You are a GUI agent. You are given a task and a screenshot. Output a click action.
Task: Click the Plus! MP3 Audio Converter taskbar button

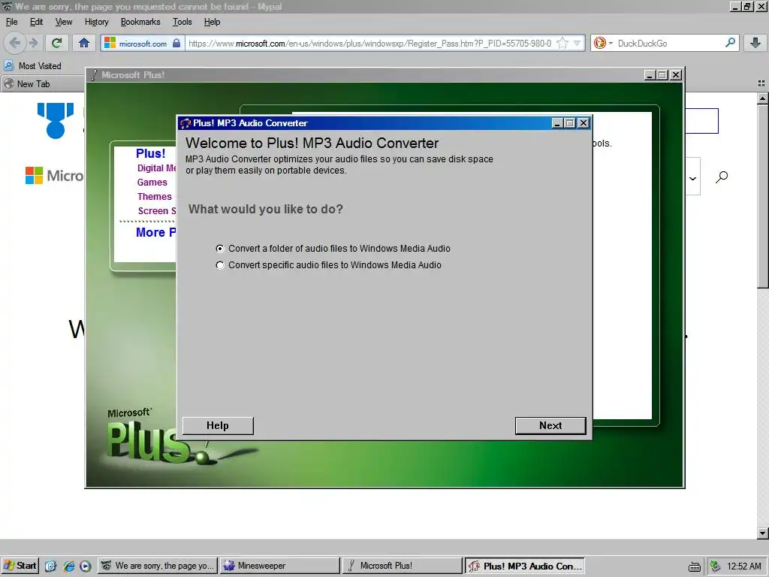[524, 566]
